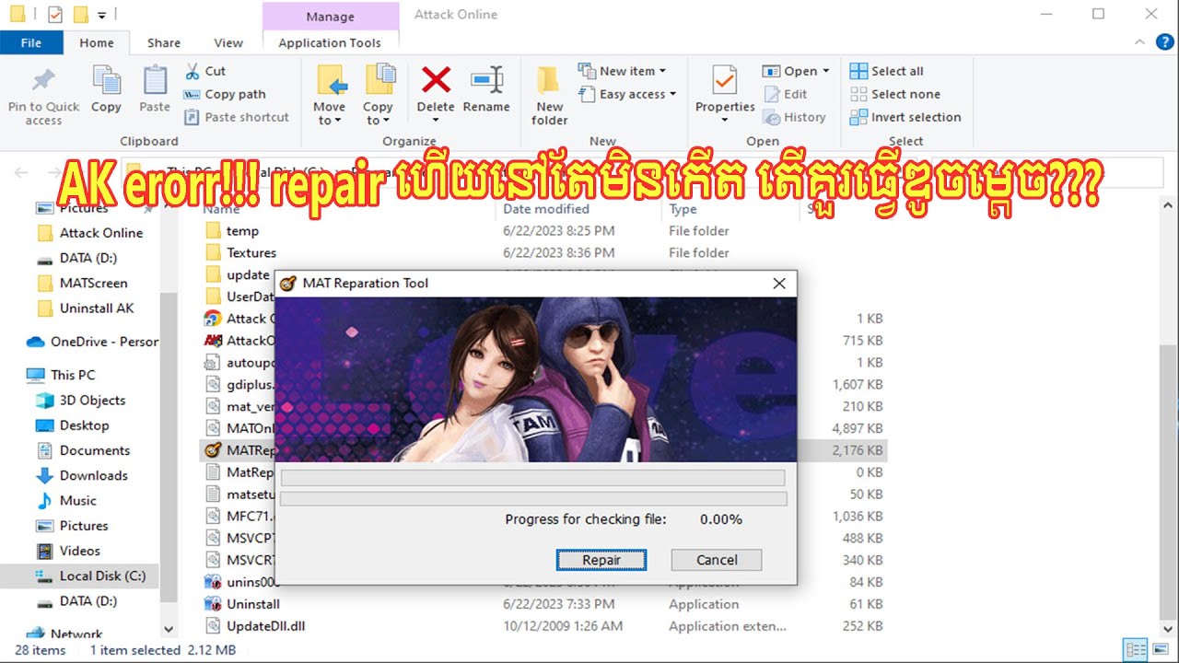1179x663 pixels.
Task: Sort by Type column header
Action: coord(683,209)
